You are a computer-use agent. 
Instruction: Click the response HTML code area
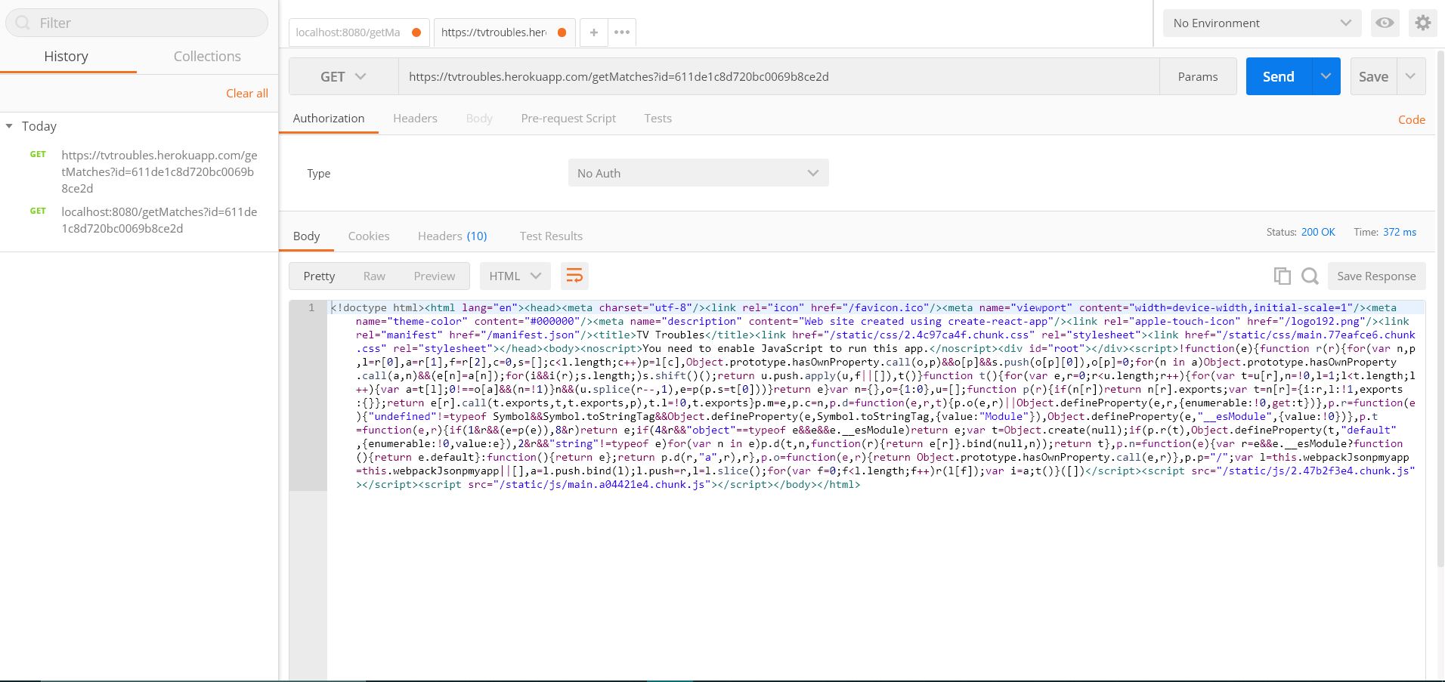(x=876, y=396)
